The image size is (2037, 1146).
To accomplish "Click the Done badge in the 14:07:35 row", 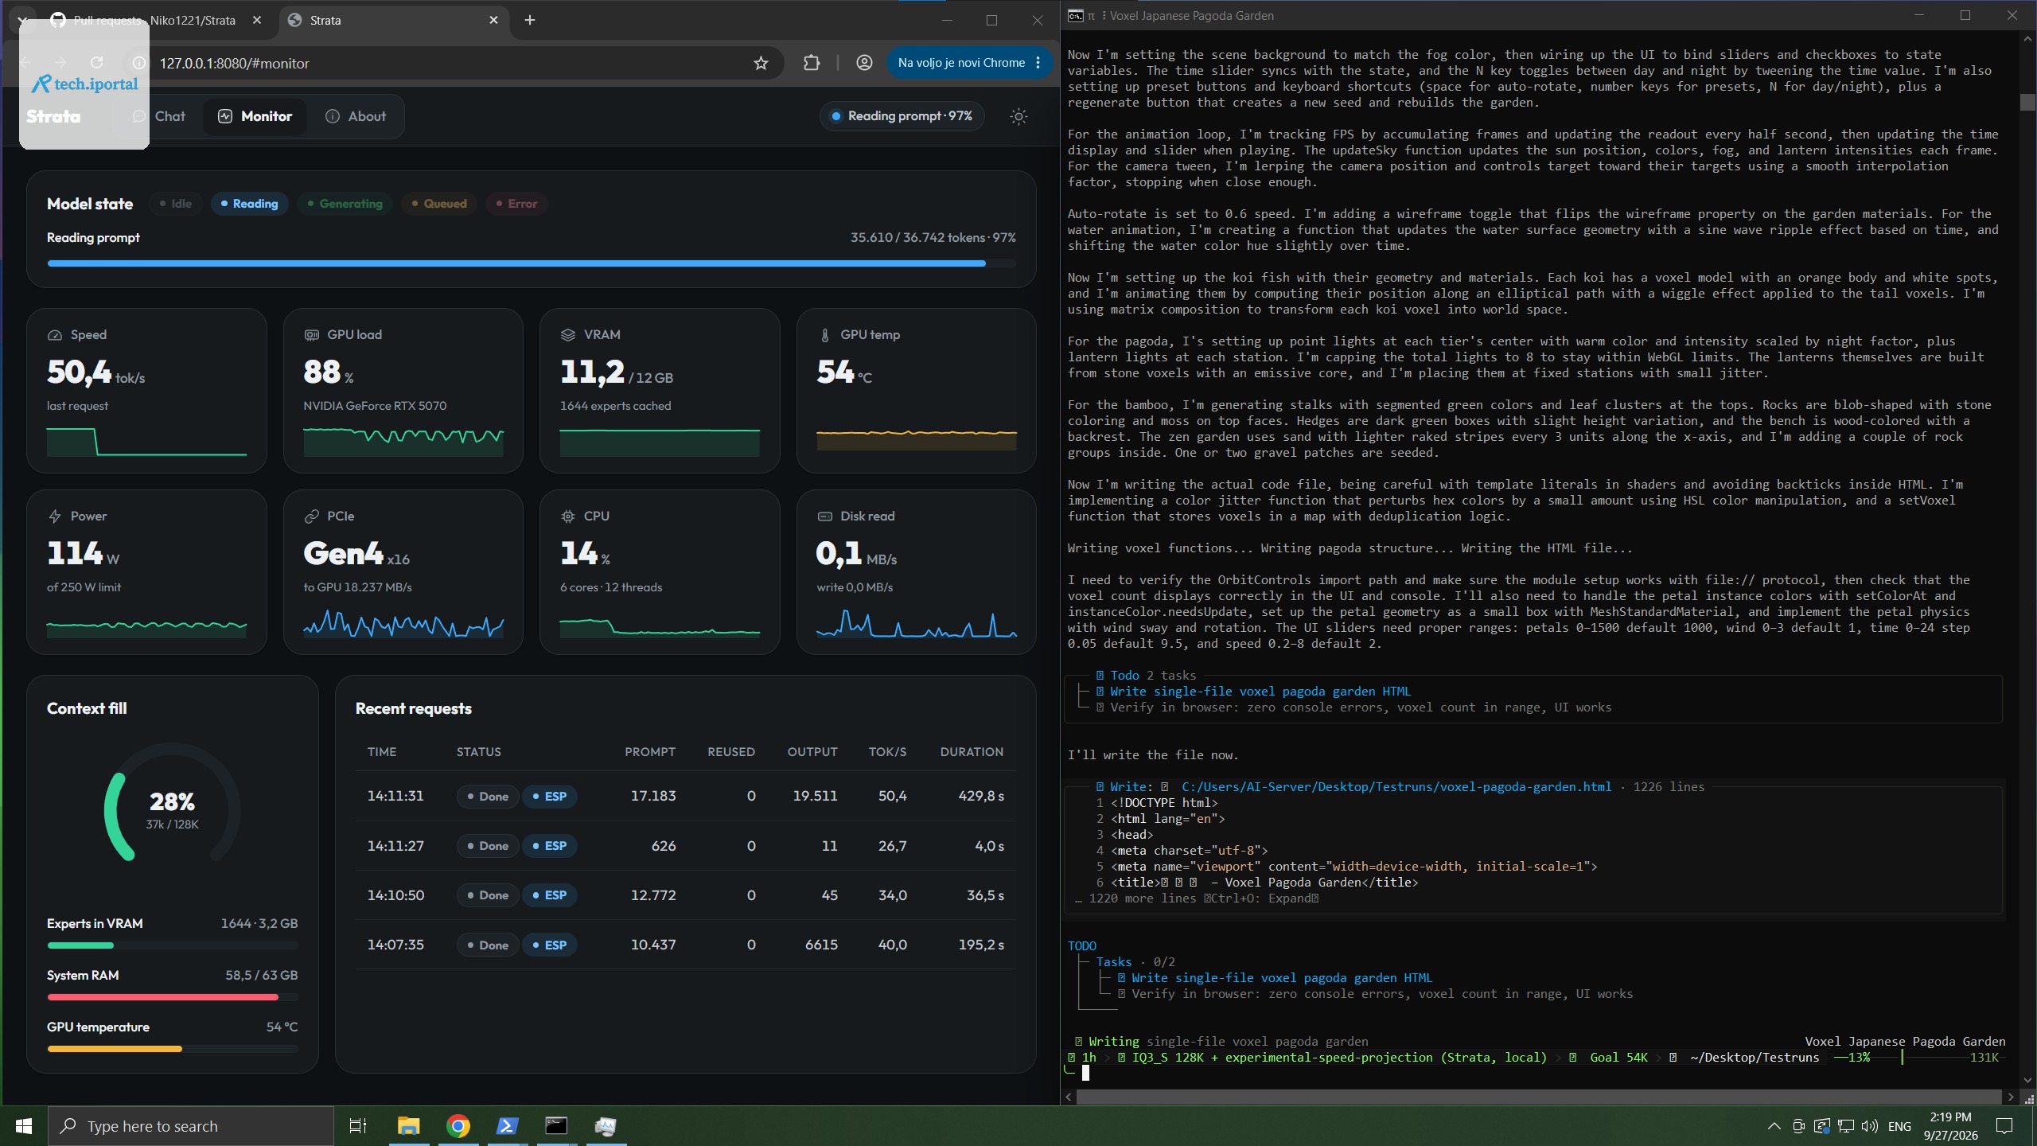I will tap(488, 945).
